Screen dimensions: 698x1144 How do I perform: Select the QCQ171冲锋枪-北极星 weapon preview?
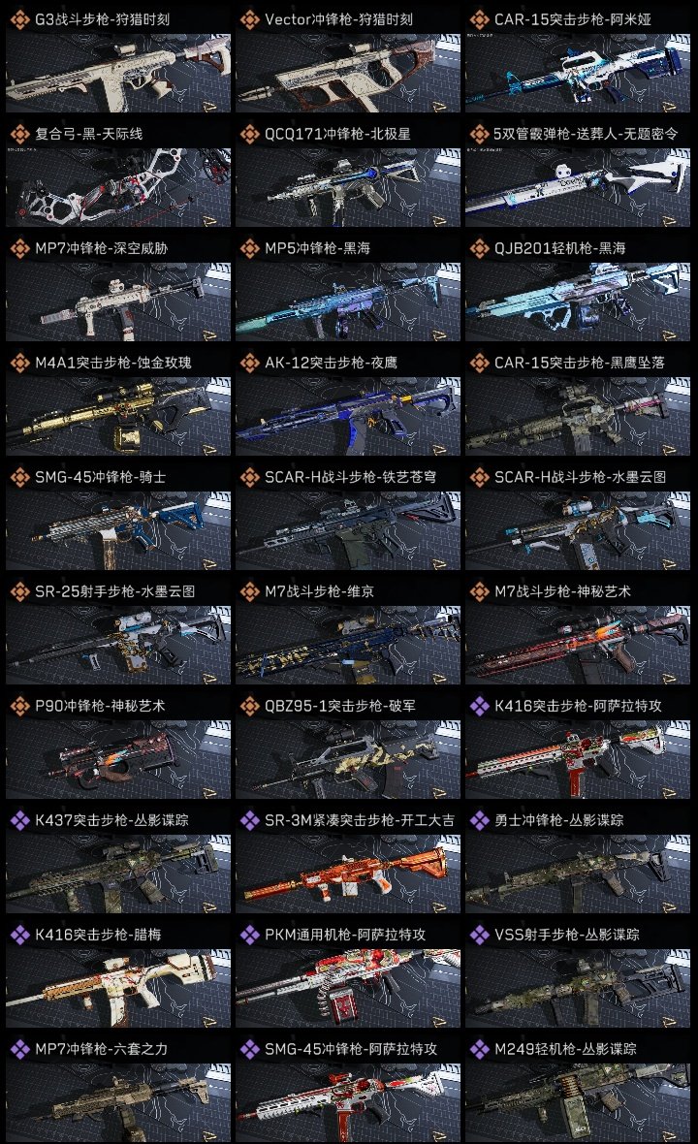348,187
